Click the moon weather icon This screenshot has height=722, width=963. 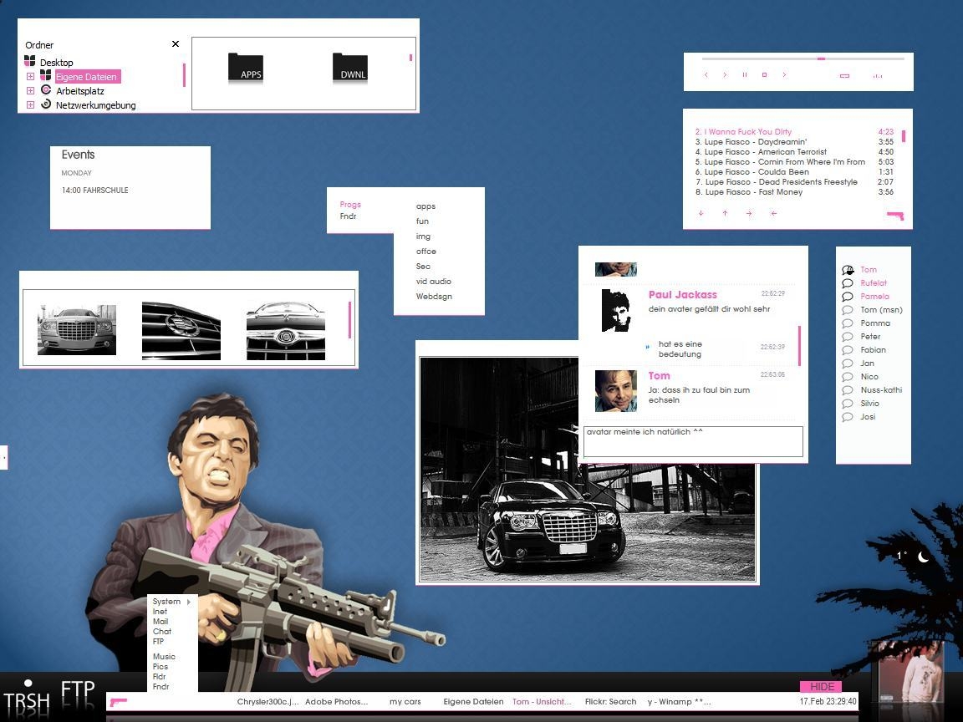(923, 557)
